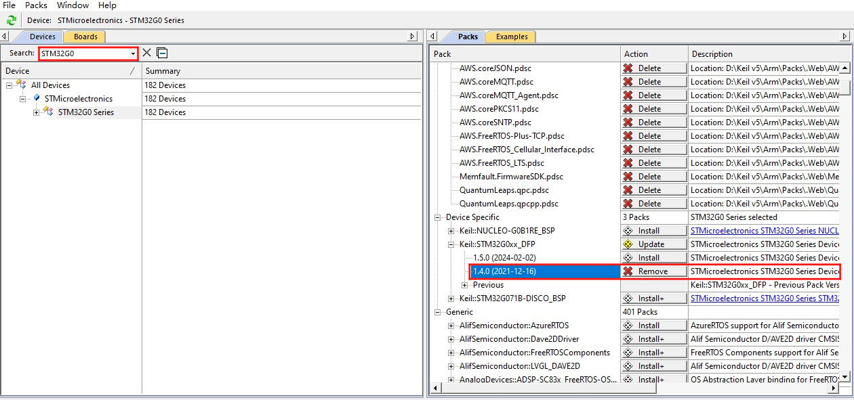Open the STM32G0 Series NUCLEO description link
Viewport: 854px width, 400px height.
click(764, 231)
